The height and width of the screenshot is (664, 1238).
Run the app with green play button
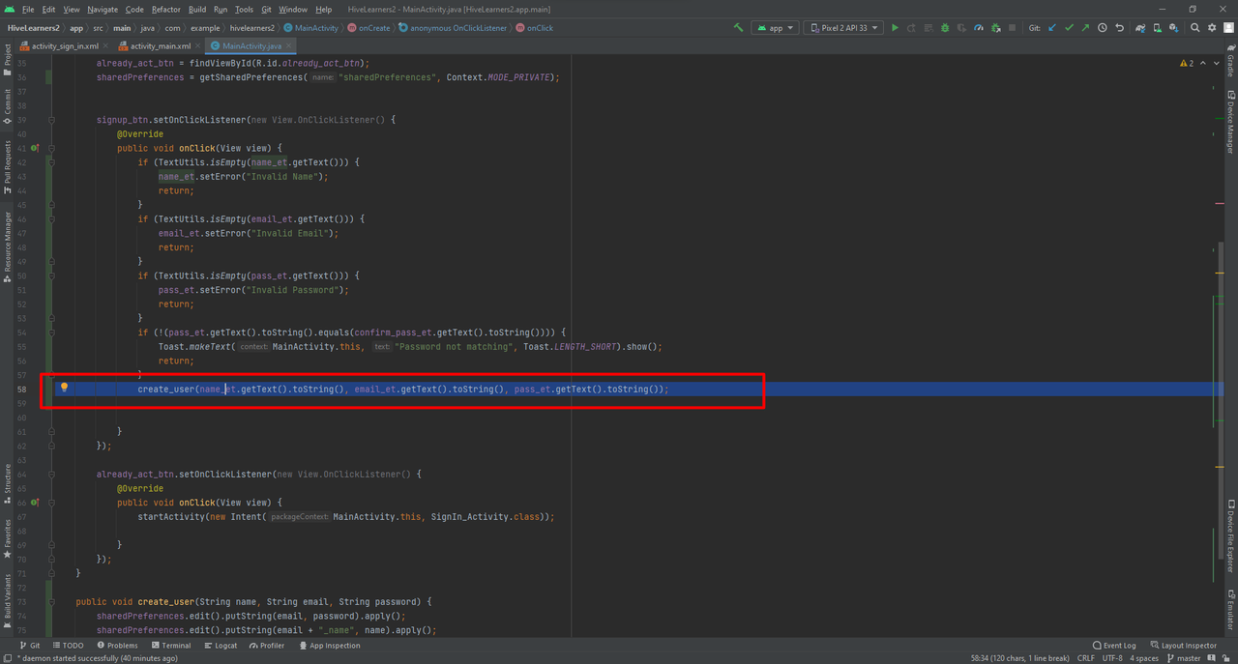(x=895, y=28)
